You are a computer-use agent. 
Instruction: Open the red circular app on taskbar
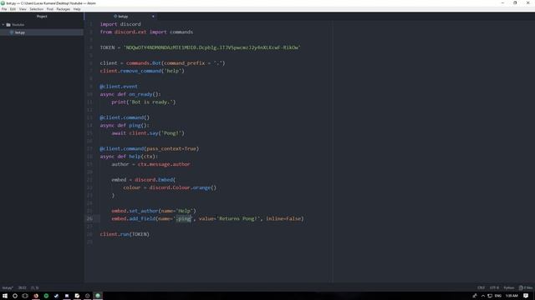36,296
